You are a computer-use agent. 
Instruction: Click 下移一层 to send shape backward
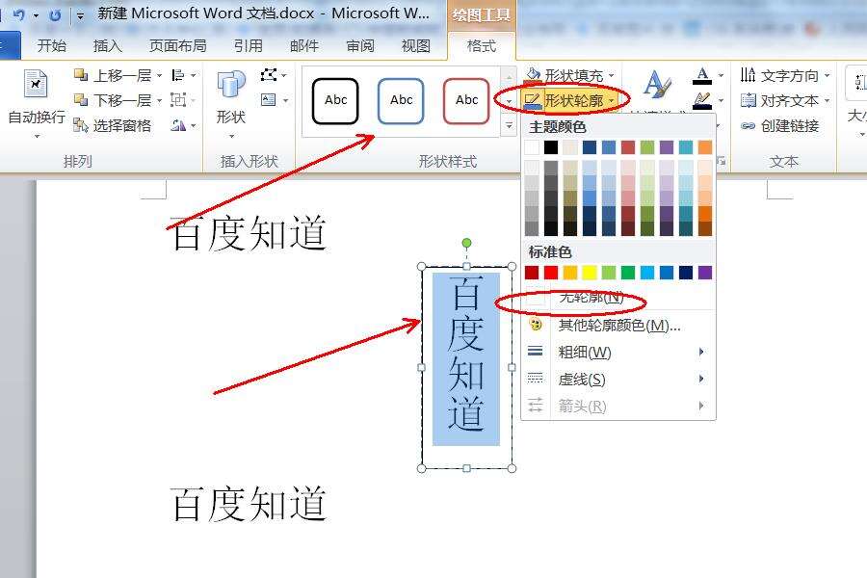114,99
